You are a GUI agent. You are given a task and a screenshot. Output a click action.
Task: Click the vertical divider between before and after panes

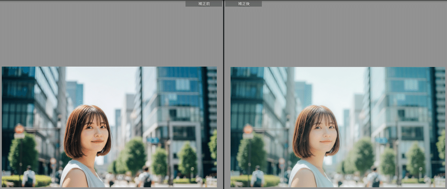[x=223, y=94]
